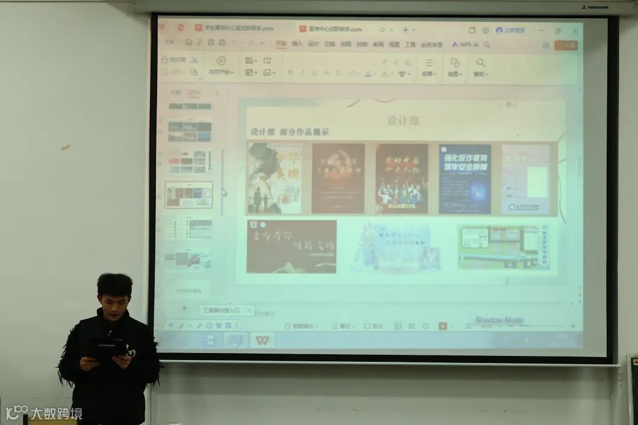The image size is (638, 425).
Task: Click the scissors Cut icon
Action: point(194,60)
